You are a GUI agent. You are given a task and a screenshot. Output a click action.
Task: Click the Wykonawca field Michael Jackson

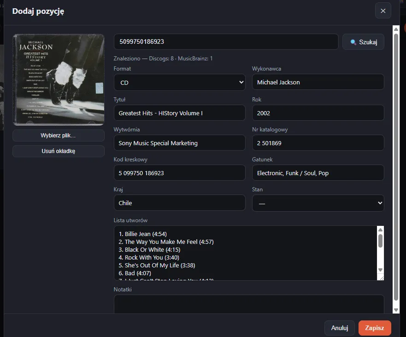pos(318,82)
